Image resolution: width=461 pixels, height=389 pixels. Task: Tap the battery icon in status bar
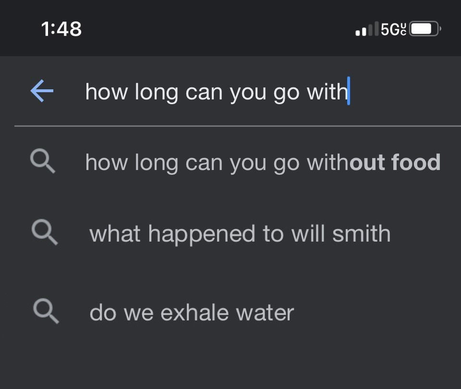(x=425, y=29)
